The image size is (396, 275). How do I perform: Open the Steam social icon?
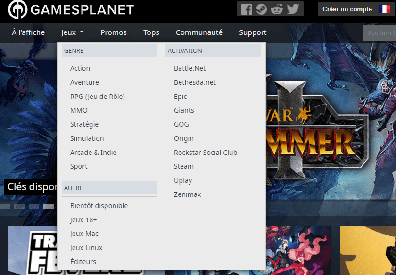261,9
